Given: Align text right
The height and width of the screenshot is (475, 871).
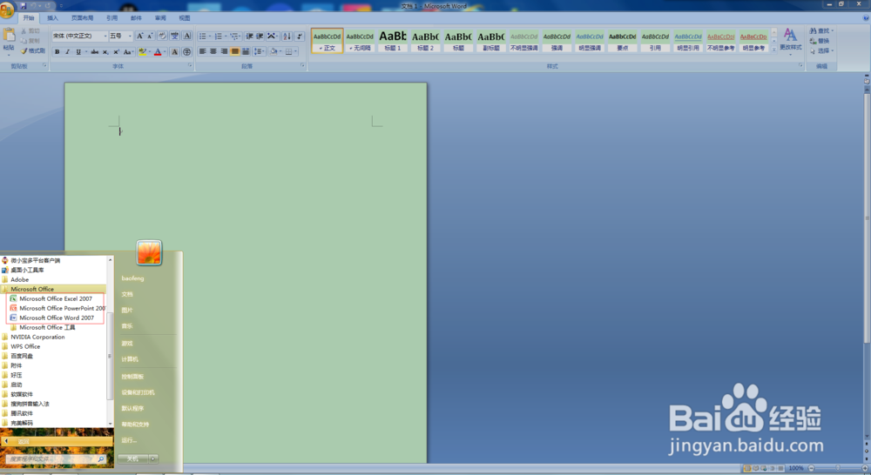Looking at the screenshot, I should pos(224,51).
